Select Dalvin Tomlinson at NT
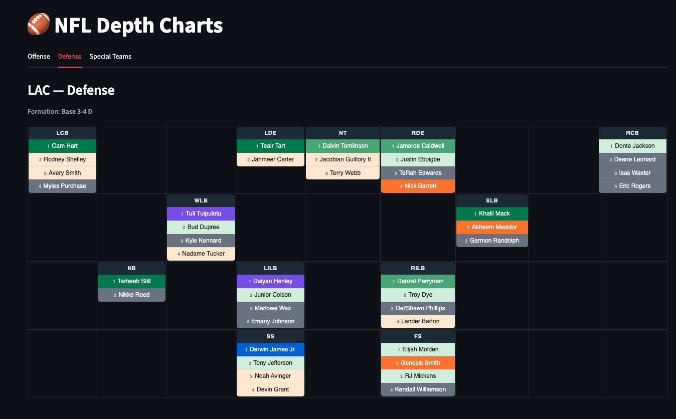The image size is (676, 419). point(343,146)
